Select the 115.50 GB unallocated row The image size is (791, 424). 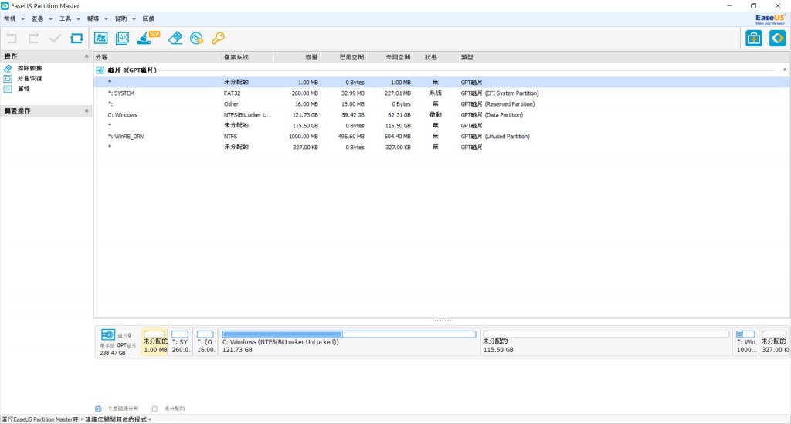click(441, 126)
